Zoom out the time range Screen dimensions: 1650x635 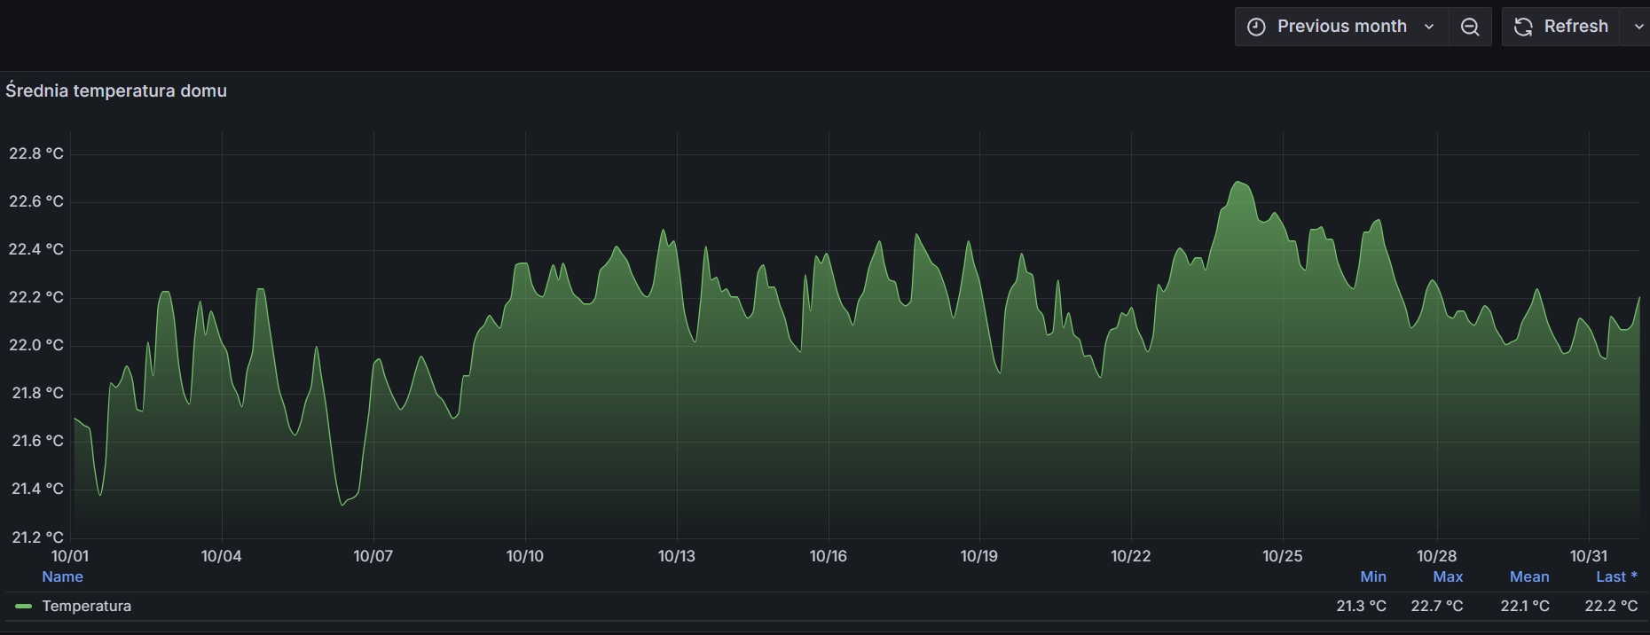(x=1470, y=27)
